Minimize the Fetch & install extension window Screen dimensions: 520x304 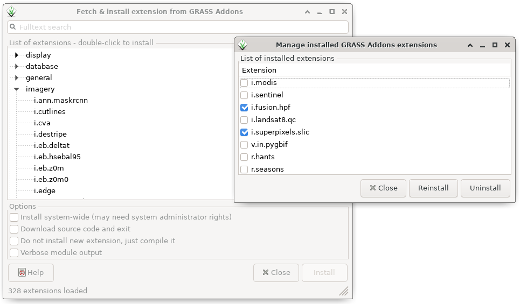point(320,12)
